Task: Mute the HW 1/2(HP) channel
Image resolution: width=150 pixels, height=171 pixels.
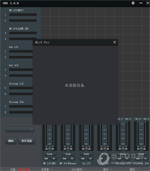Action: [54, 158]
